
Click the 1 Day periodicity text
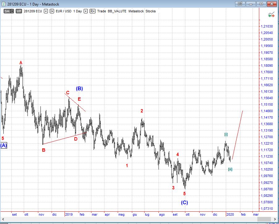78,11
